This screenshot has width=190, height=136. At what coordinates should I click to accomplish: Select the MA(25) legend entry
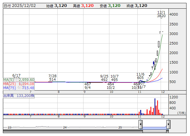[19, 84]
